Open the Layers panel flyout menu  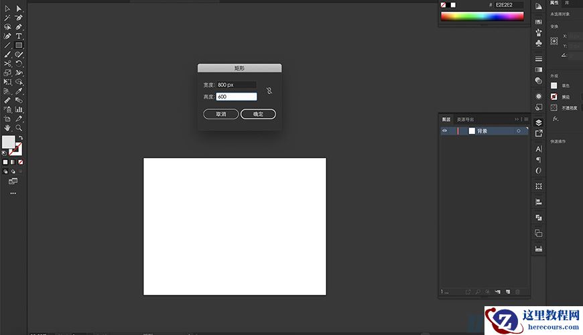525,119
